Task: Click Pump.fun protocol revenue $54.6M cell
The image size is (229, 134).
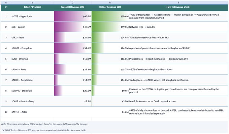Action: click(x=73, y=48)
